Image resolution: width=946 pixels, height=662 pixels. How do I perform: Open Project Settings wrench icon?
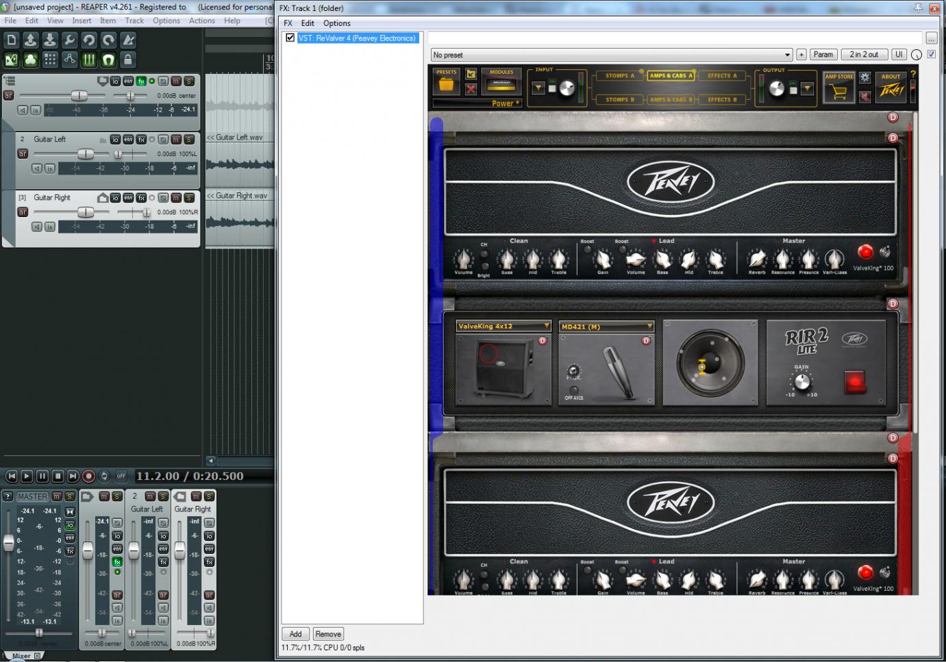click(x=69, y=40)
